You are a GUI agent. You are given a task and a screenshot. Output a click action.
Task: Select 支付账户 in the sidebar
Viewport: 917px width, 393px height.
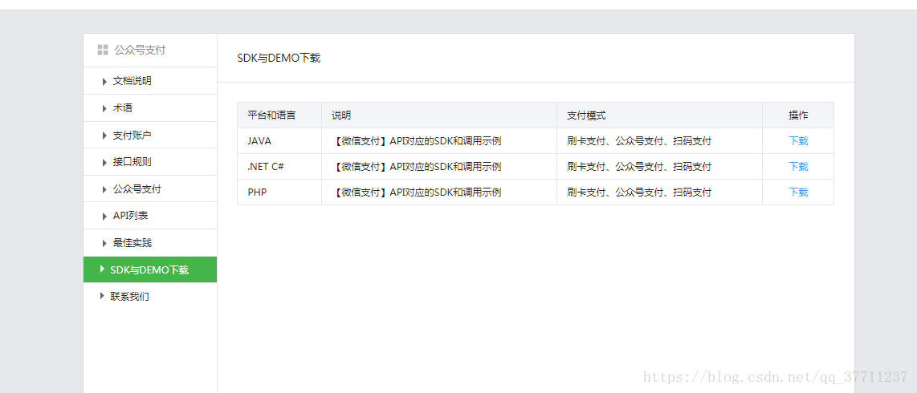click(x=150, y=135)
